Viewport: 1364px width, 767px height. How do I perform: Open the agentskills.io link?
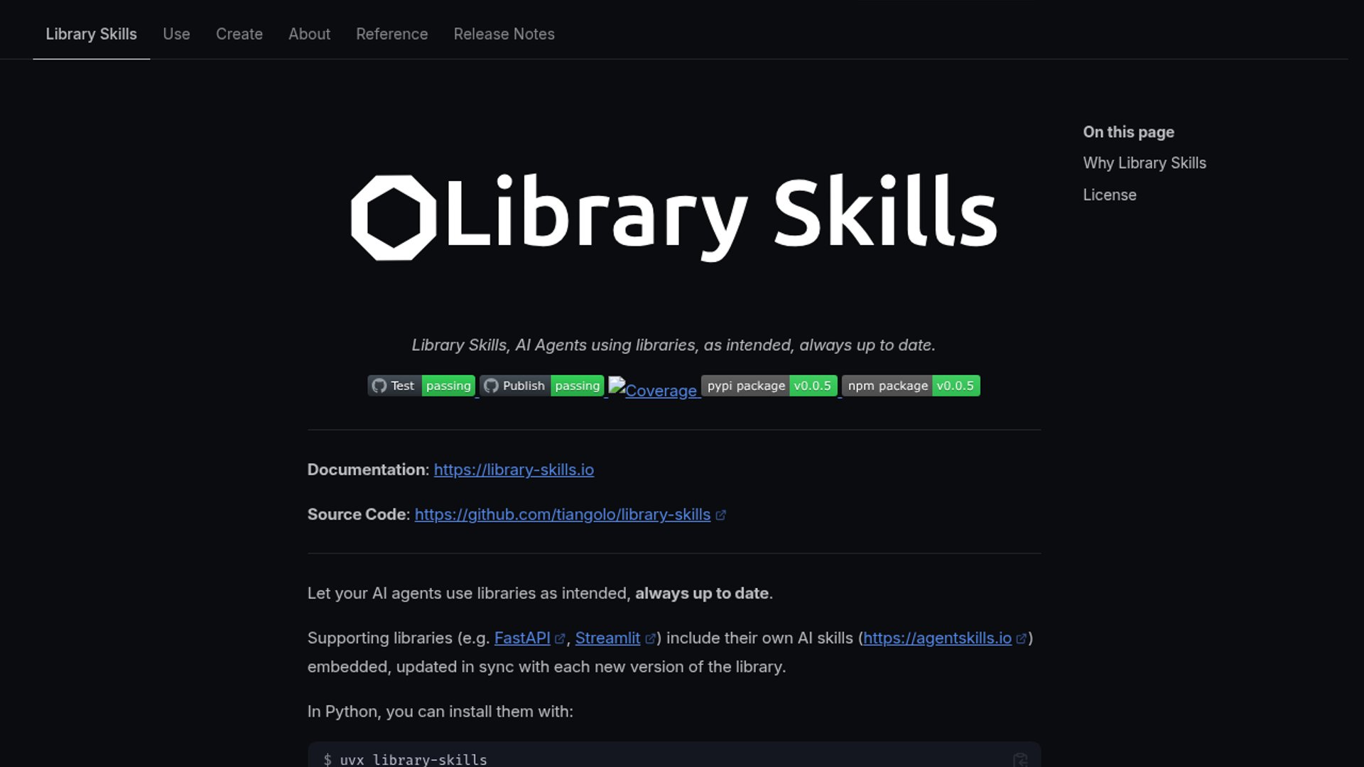click(937, 638)
